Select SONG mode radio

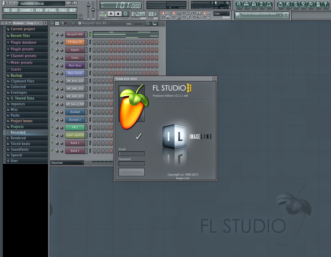click(x=105, y=15)
